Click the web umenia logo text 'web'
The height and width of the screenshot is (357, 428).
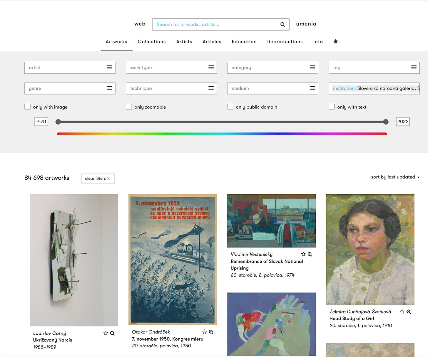[140, 24]
